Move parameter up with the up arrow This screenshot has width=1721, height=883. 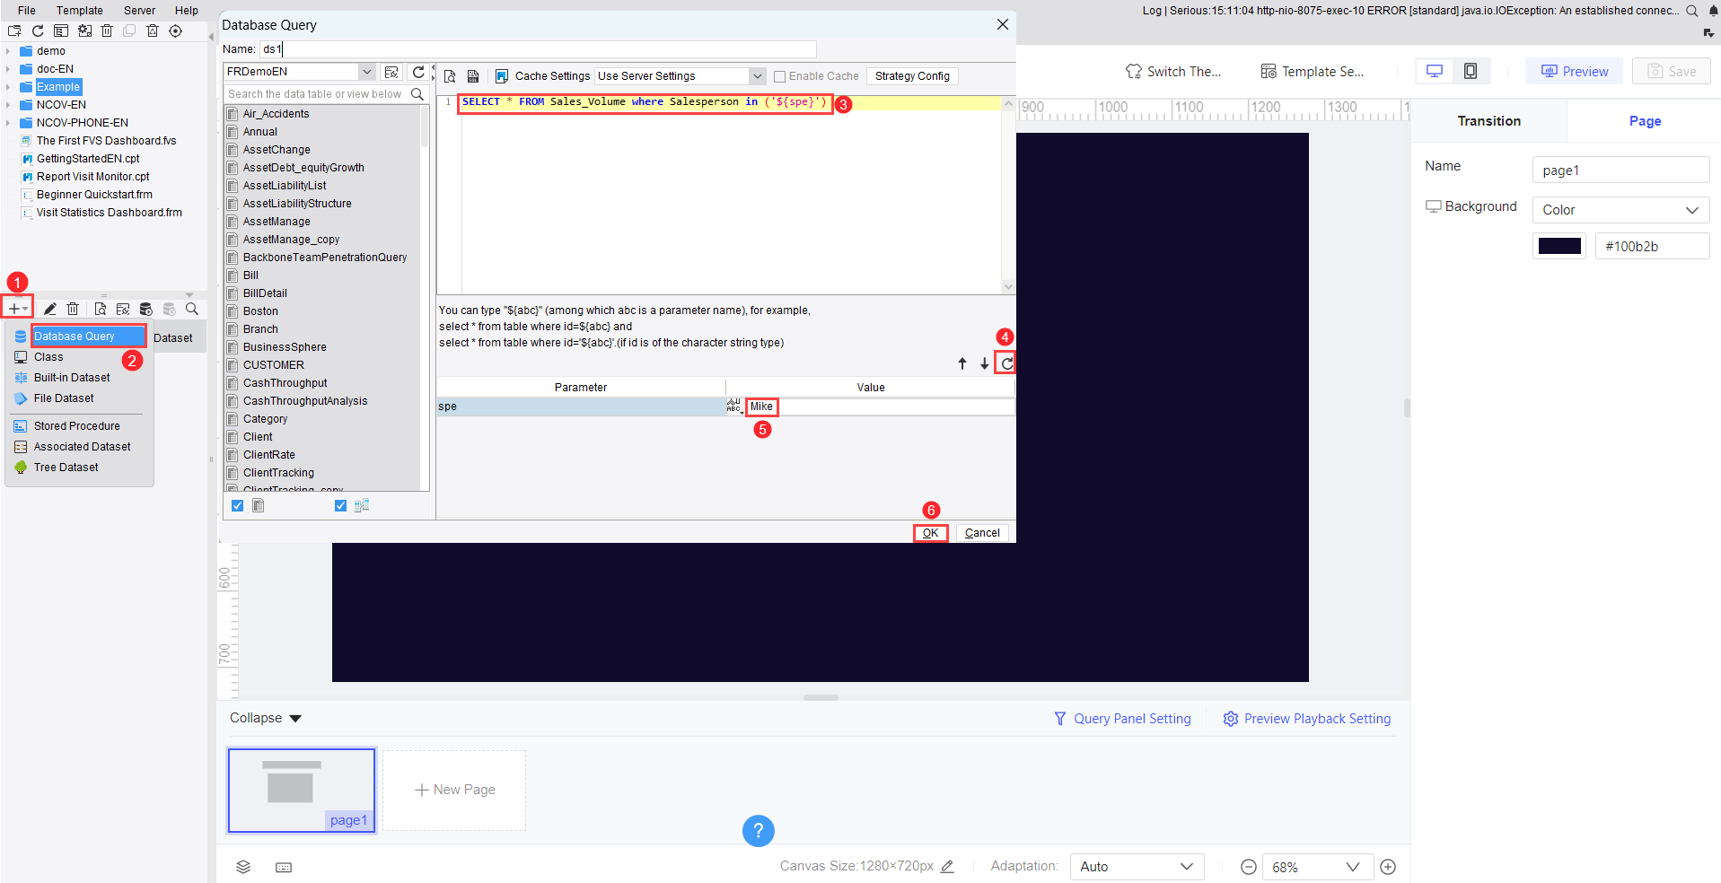pyautogui.click(x=962, y=363)
